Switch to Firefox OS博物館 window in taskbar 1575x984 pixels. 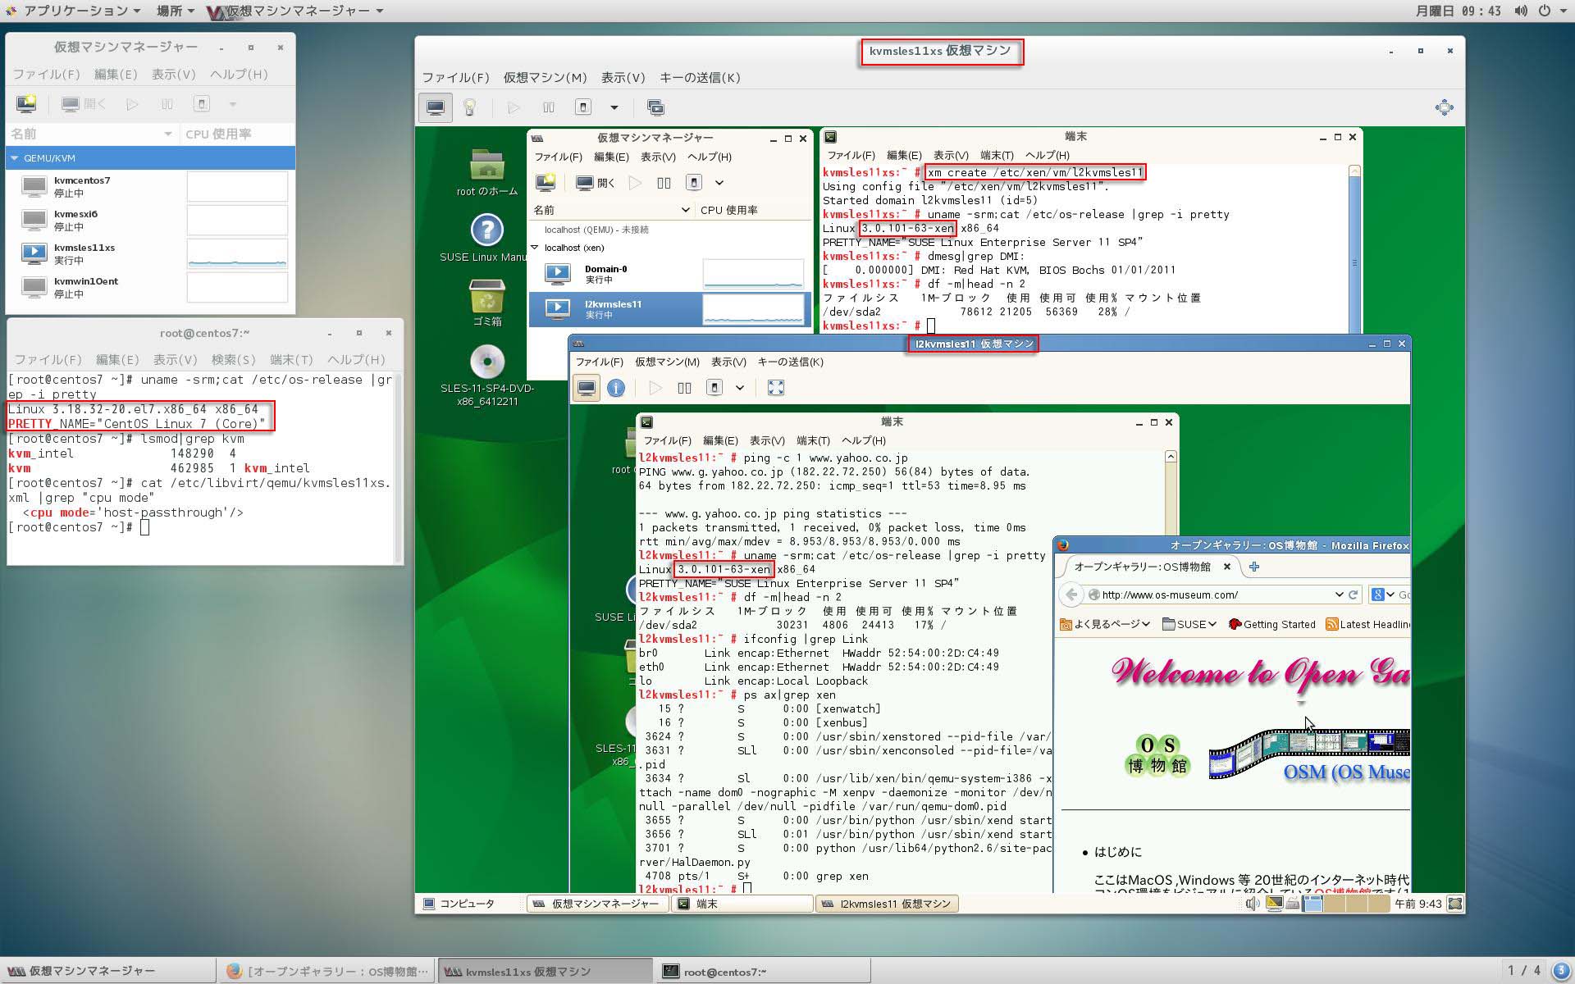pyautogui.click(x=326, y=971)
